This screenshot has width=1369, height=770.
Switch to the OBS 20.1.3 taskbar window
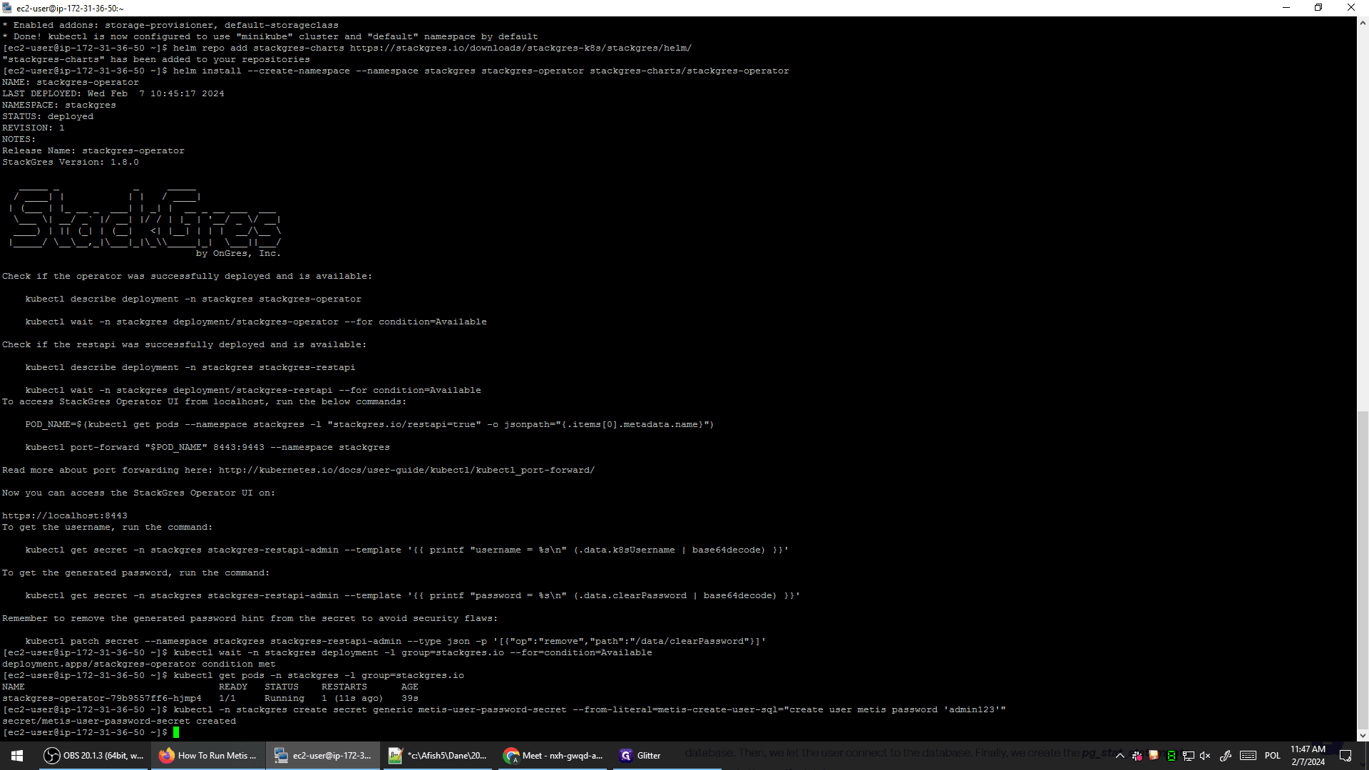[x=93, y=756]
